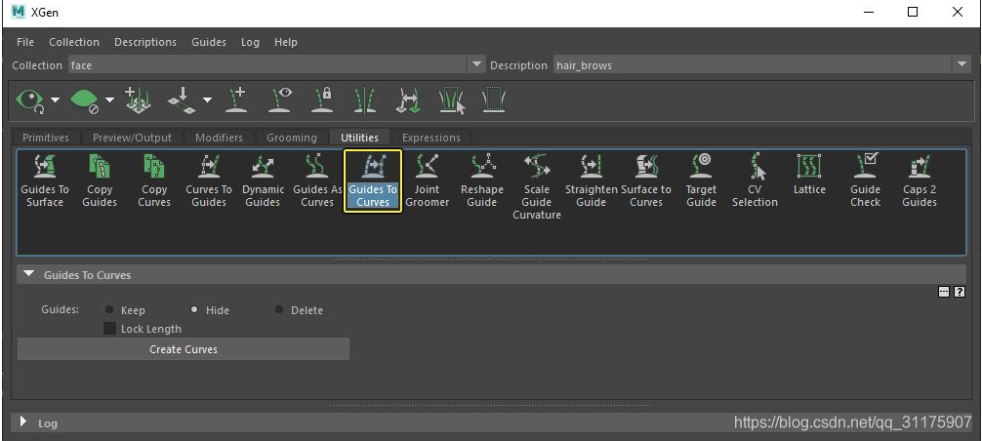
Task: Click the mirror guides toolbar icon
Action: pos(364,100)
